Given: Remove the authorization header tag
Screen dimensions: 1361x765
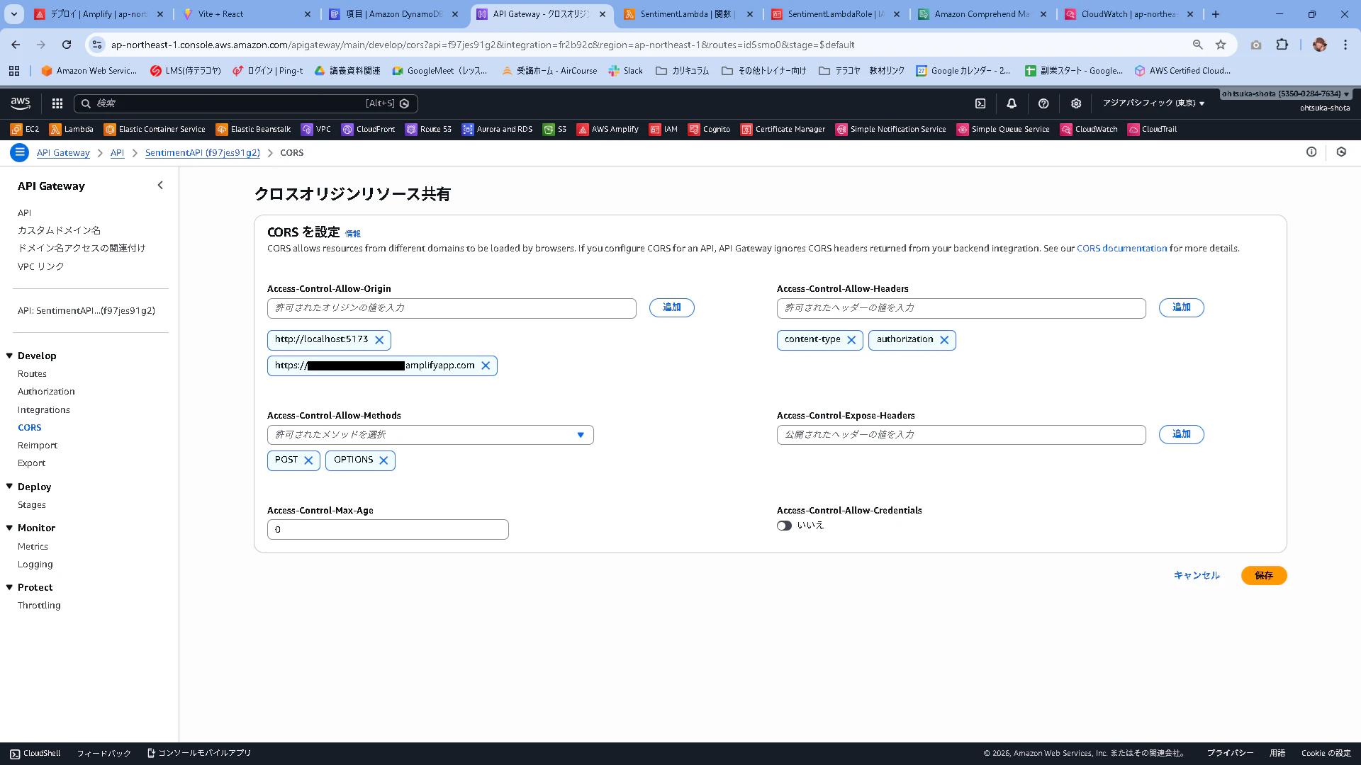Looking at the screenshot, I should [x=944, y=340].
